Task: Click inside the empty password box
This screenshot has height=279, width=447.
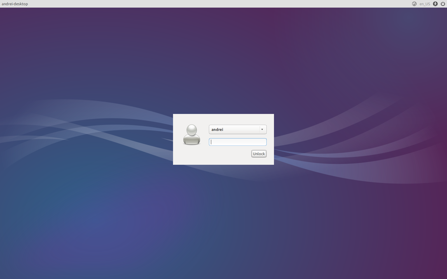Action: point(238,142)
